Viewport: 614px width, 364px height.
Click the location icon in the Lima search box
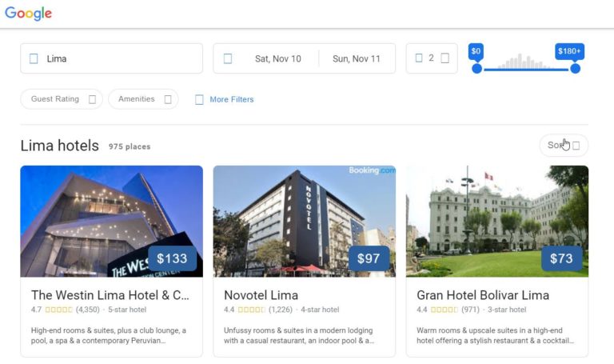click(x=34, y=58)
